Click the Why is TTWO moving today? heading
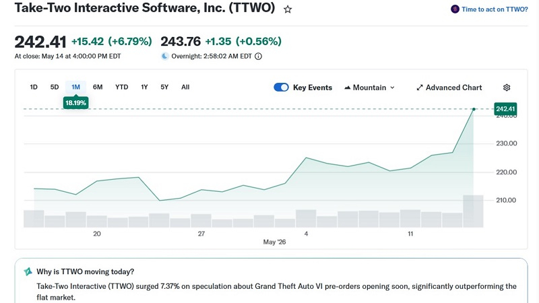539x303 pixels. pos(86,271)
